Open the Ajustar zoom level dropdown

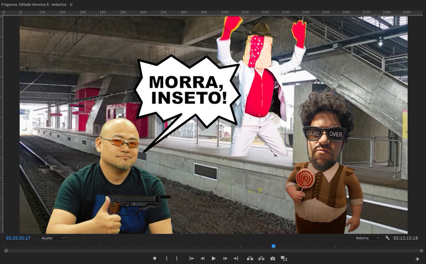click(53, 238)
